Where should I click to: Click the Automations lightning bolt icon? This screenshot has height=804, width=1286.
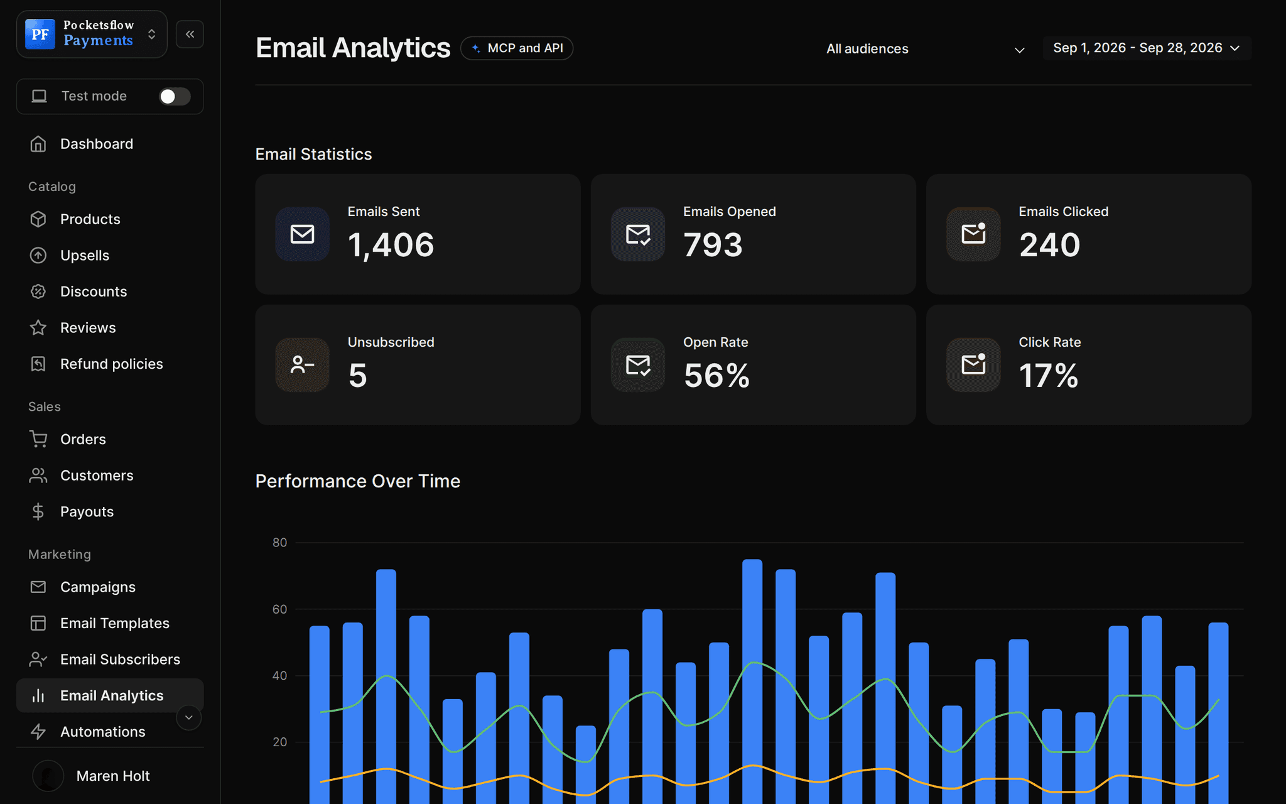[x=38, y=732]
